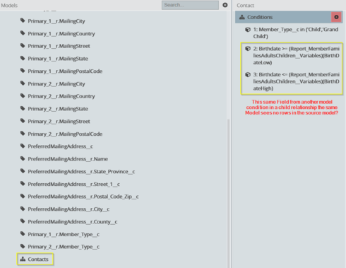The width and height of the screenshot is (346, 268).
Task: Select field PreferredMailingAddress__r.Postal_Code_Zip__c
Action: click(x=83, y=197)
